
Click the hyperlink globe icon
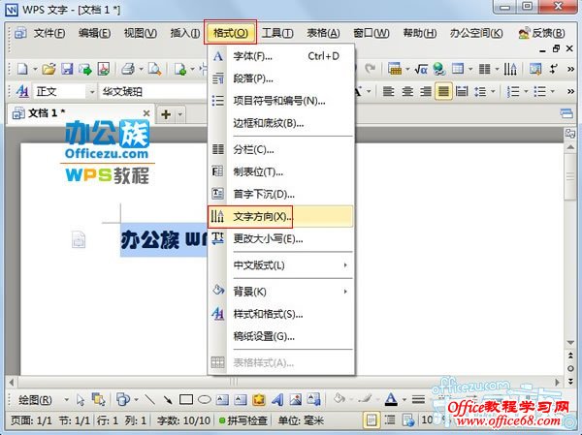[x=439, y=69]
